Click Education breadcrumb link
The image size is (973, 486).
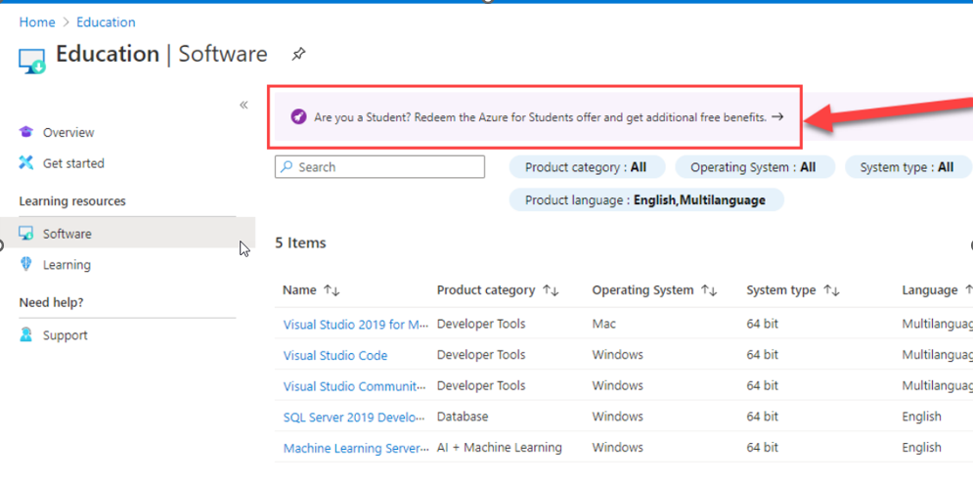pyautogui.click(x=106, y=22)
